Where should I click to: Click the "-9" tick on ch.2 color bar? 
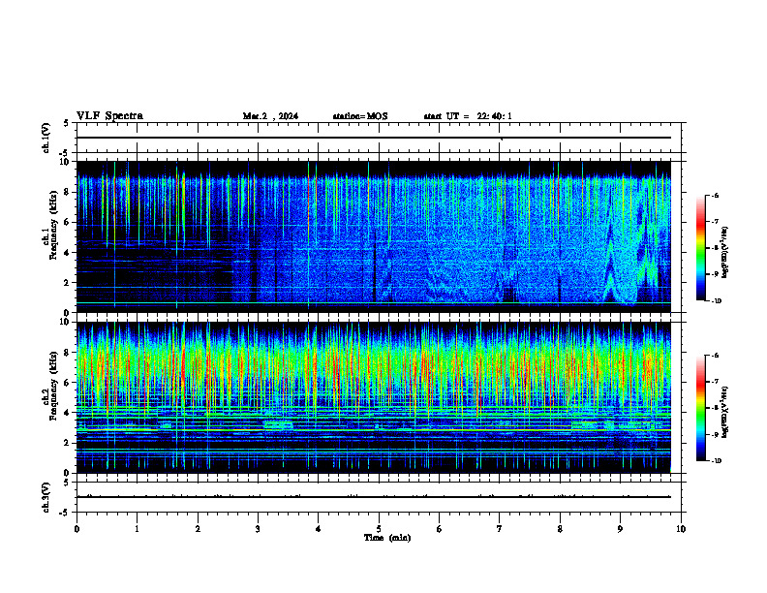715,434
